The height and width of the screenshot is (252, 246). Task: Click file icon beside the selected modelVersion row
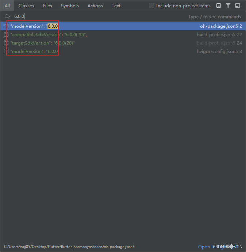[6, 26]
